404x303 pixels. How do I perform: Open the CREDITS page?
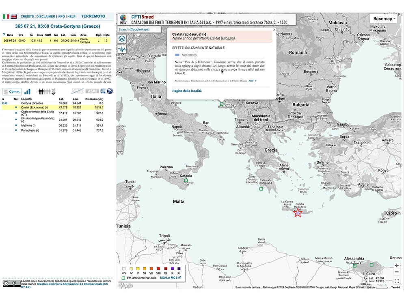pos(27,17)
